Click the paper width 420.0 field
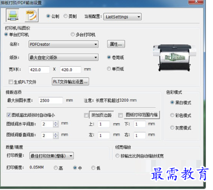This screenshot has width=213, height=190. [39, 70]
